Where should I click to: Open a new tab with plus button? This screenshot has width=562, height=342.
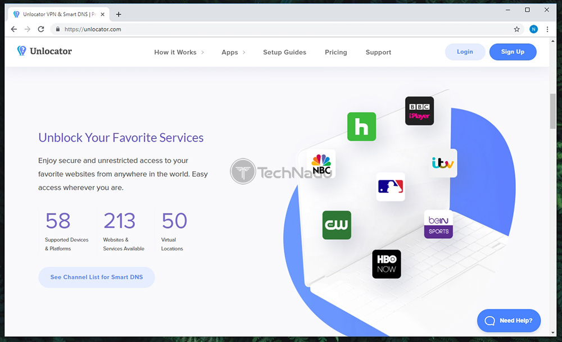click(x=119, y=15)
